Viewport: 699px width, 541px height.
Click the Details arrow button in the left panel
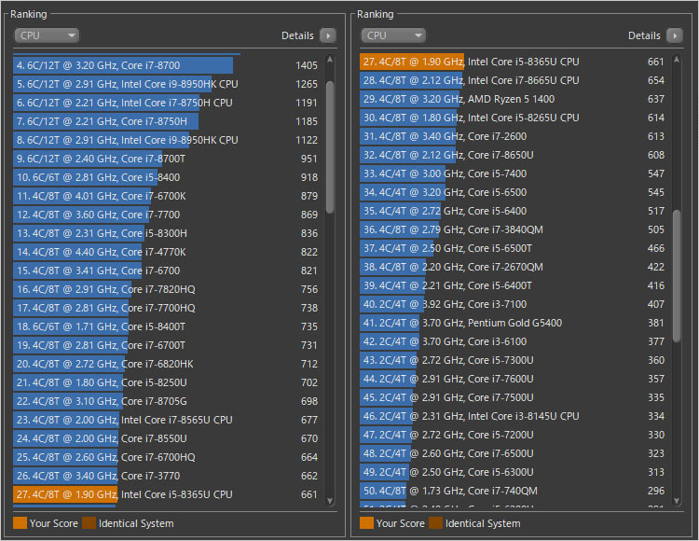[328, 35]
